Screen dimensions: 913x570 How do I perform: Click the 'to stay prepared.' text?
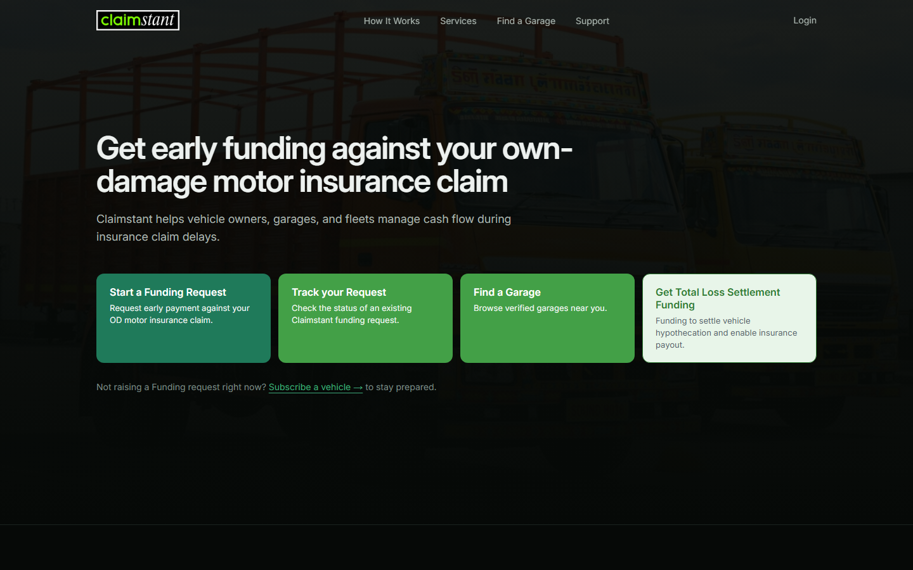click(401, 387)
